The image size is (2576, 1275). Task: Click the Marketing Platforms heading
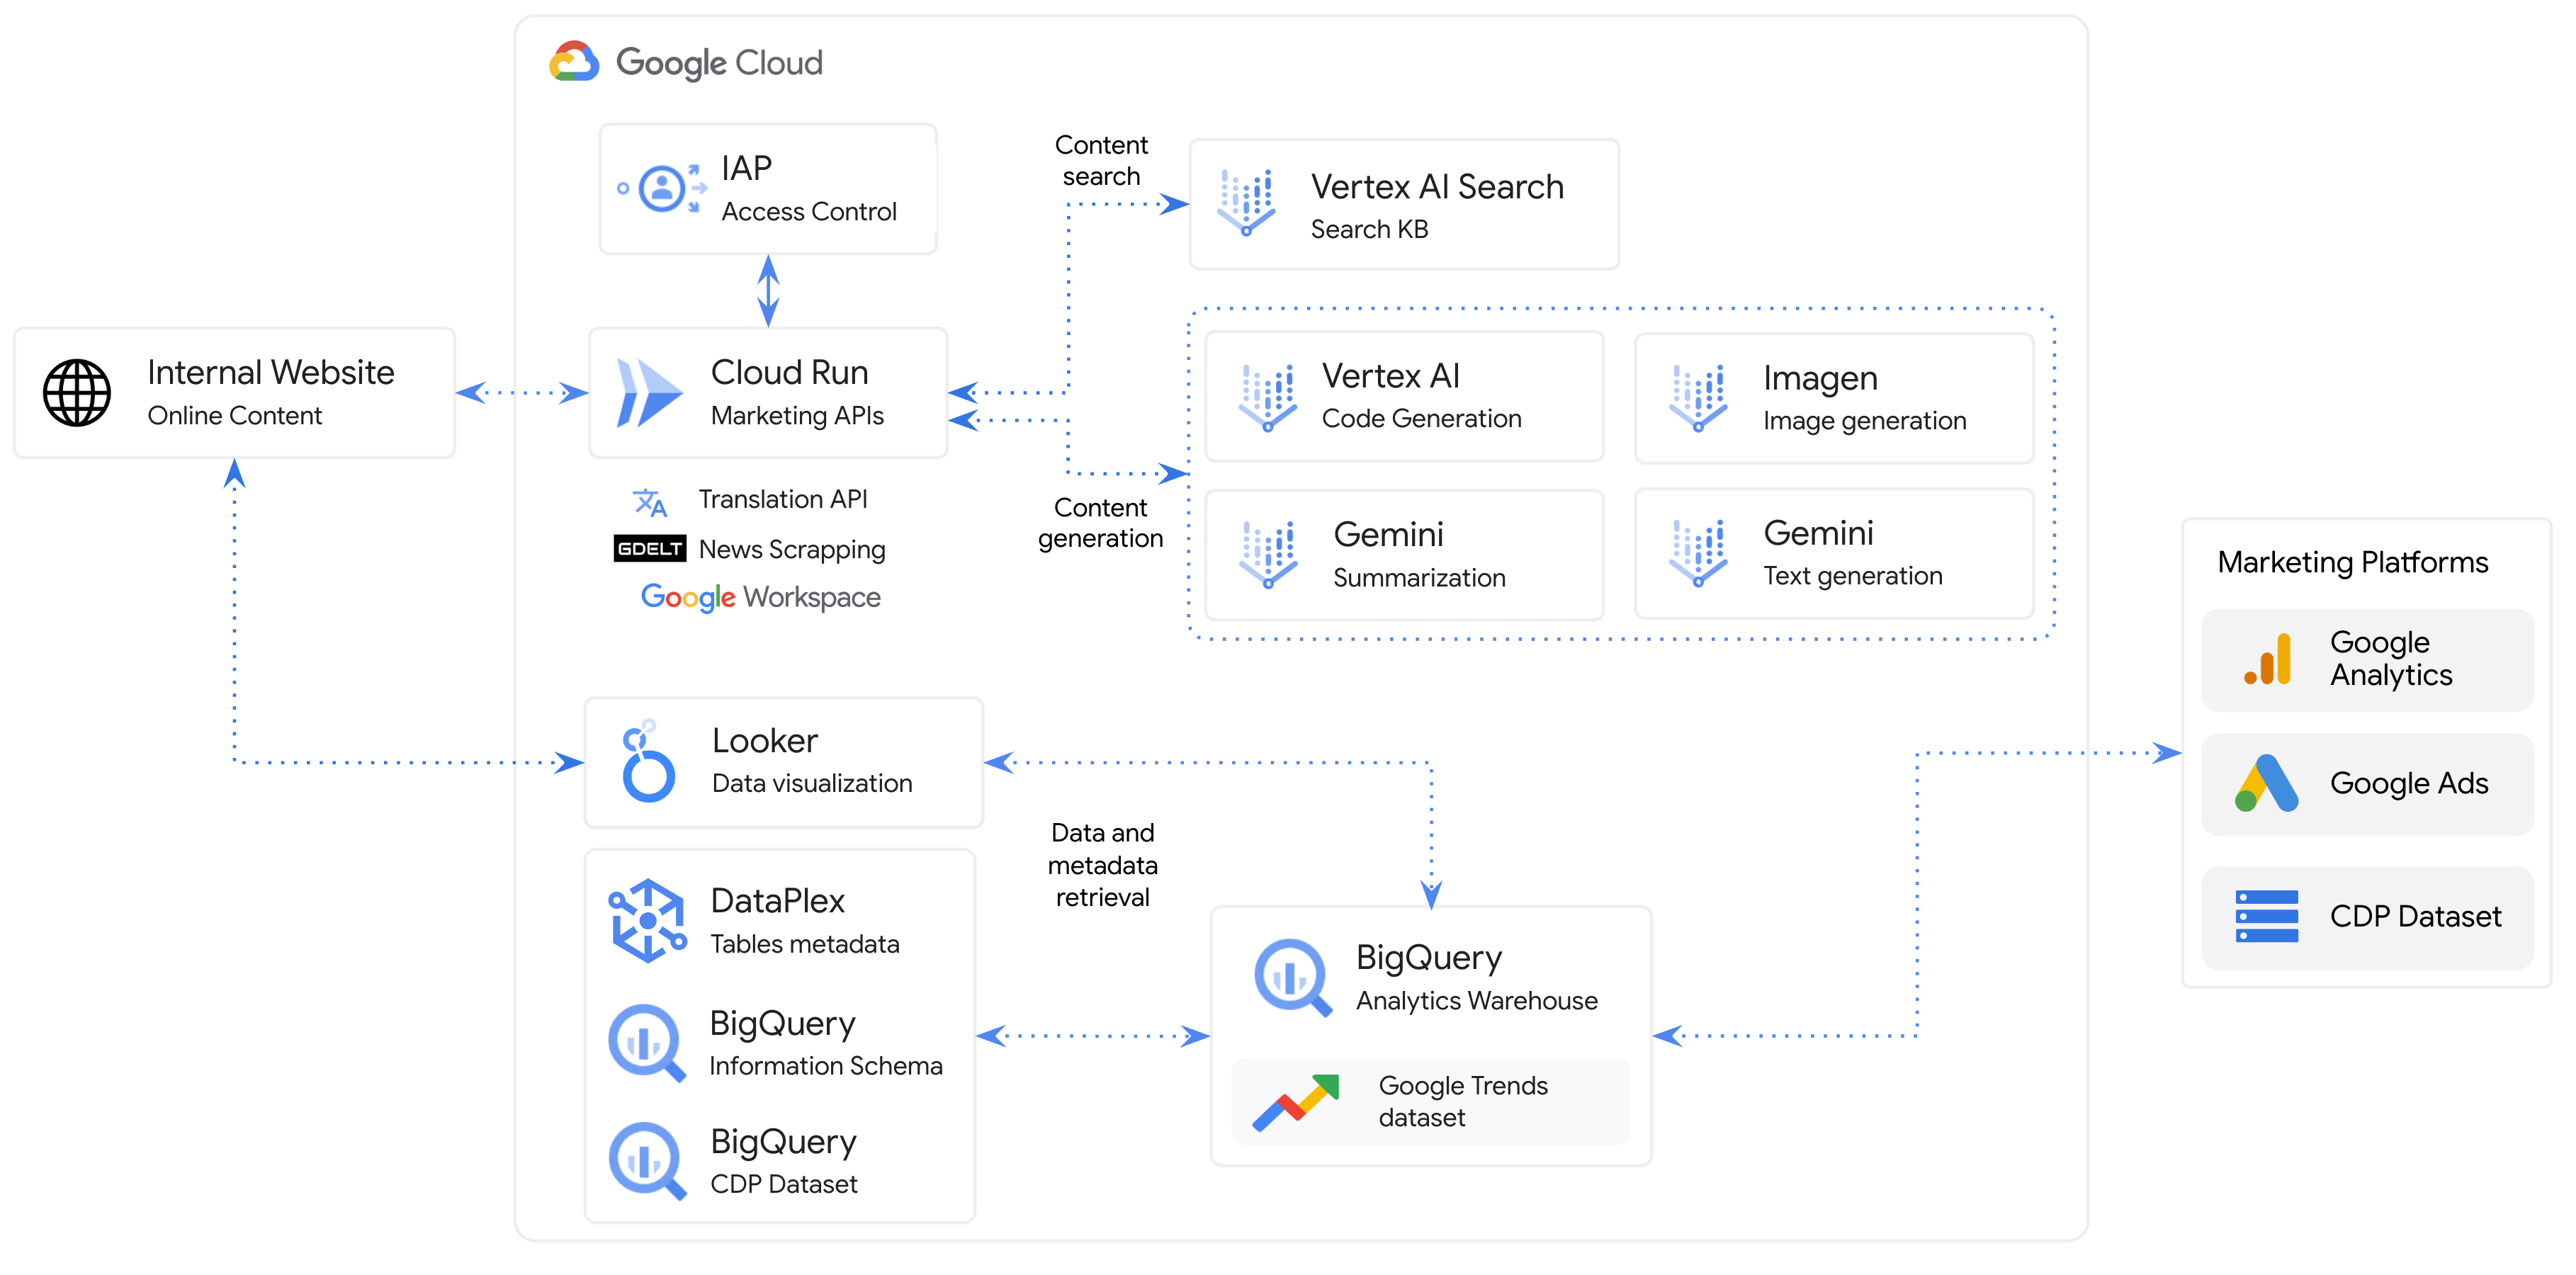pos(2352,562)
